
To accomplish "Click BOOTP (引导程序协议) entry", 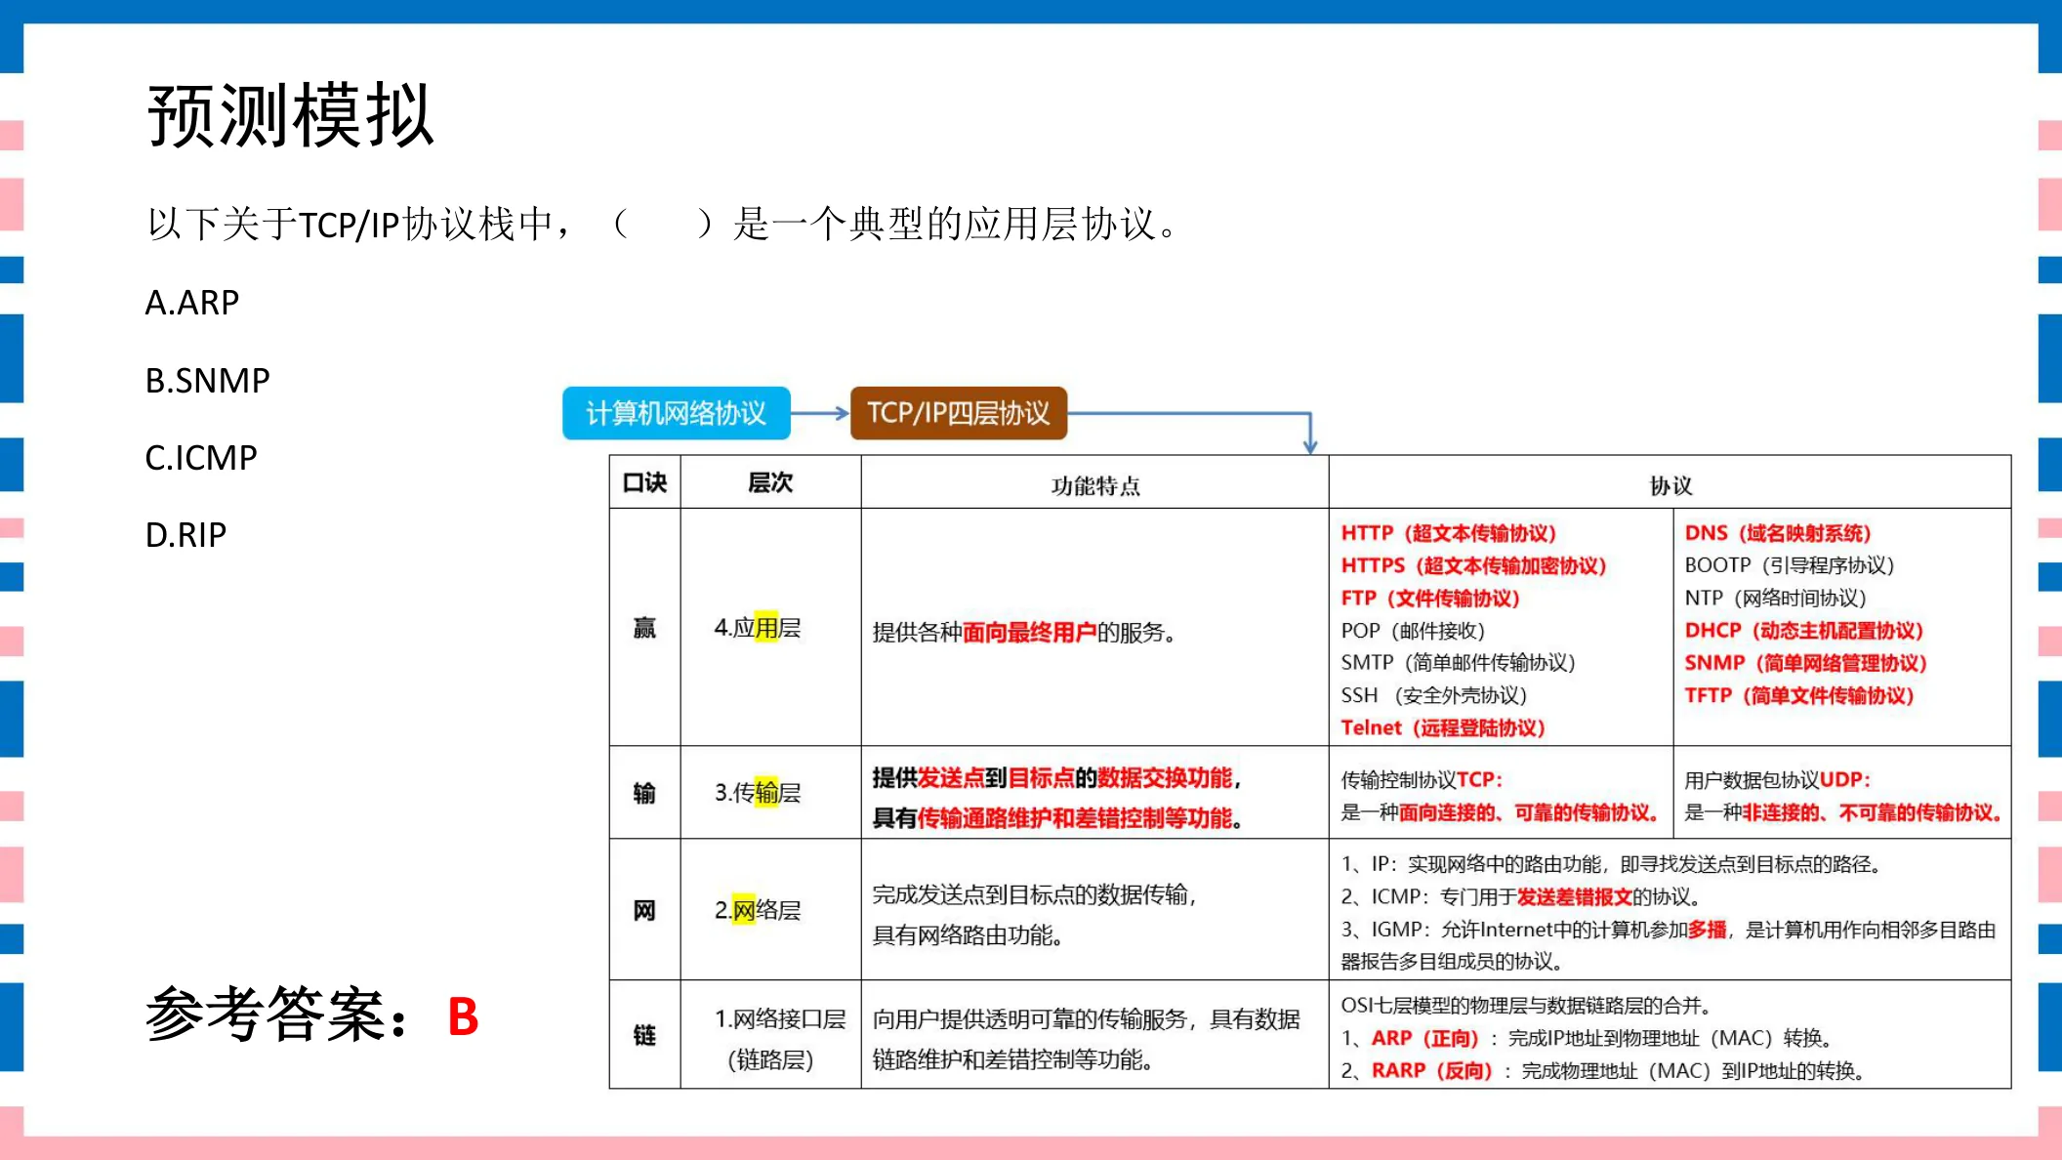I will [1790, 565].
